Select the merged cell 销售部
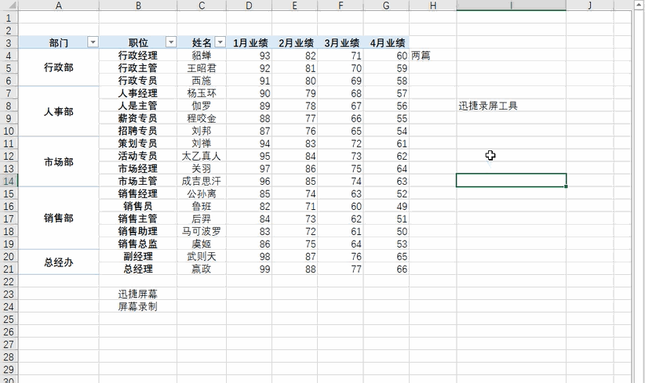This screenshot has width=645, height=383. [59, 219]
